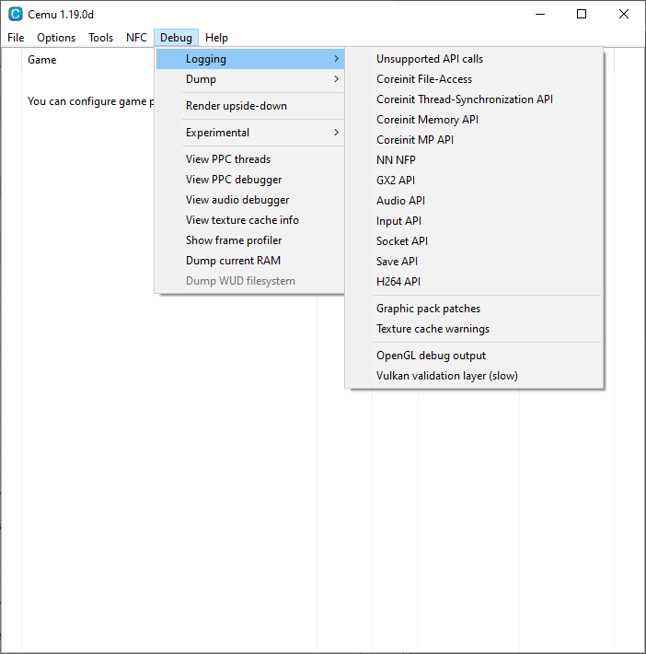646x654 pixels.
Task: Toggle Coreinit File-Access logging
Action: (x=474, y=79)
